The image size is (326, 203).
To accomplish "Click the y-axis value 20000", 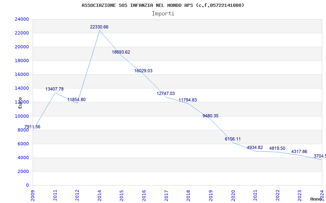I will click(x=22, y=47).
